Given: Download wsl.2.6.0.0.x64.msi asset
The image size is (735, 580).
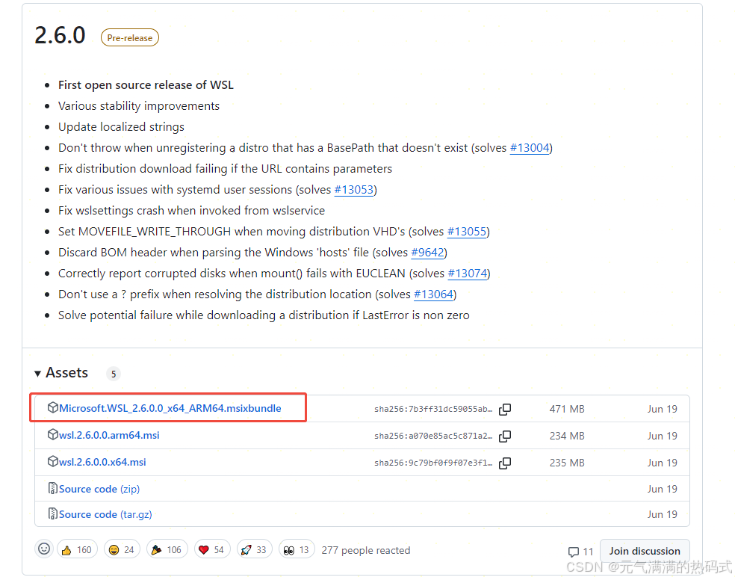Looking at the screenshot, I should tap(102, 463).
